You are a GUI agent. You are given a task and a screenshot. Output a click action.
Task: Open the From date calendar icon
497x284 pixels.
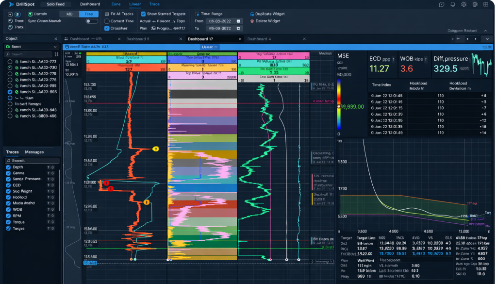[238, 21]
